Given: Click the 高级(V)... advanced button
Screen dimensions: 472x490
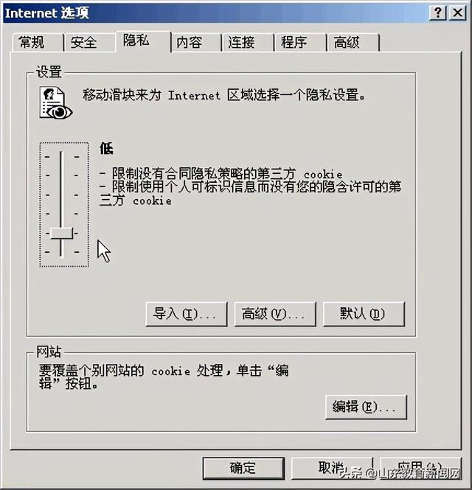Looking at the screenshot, I should pyautogui.click(x=275, y=314).
